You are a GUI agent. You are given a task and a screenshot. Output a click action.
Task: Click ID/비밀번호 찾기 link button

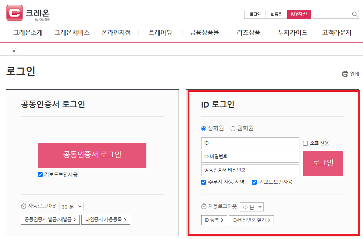[251, 220]
